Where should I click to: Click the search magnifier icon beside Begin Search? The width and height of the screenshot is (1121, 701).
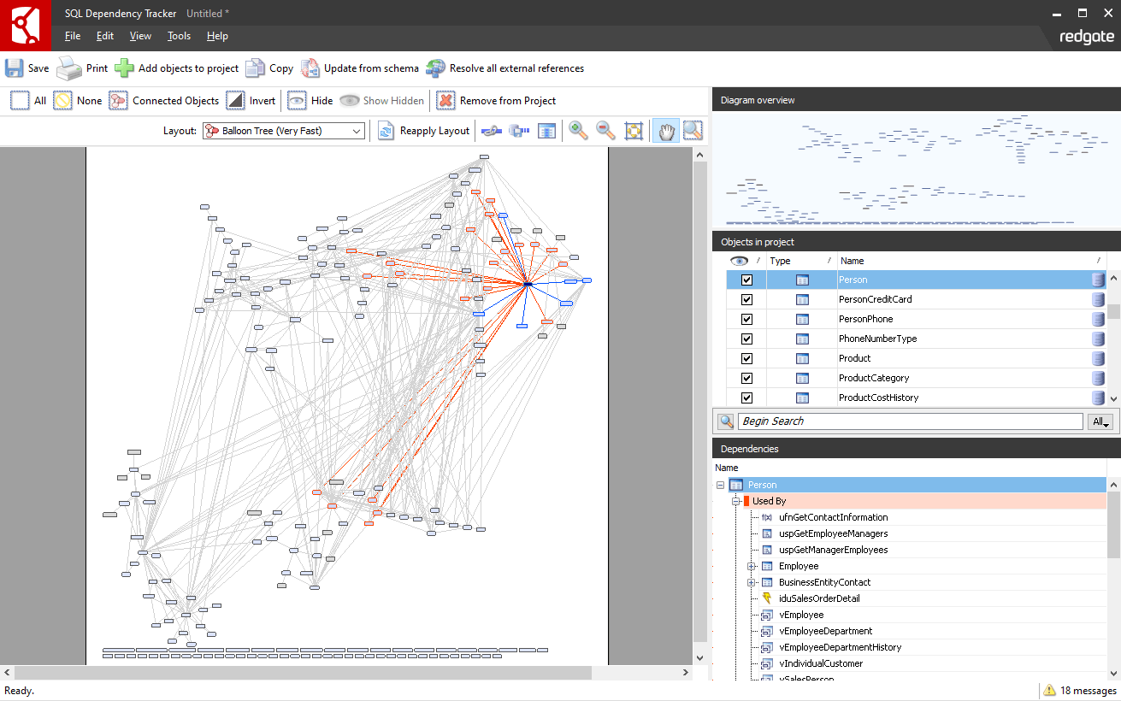pyautogui.click(x=726, y=421)
